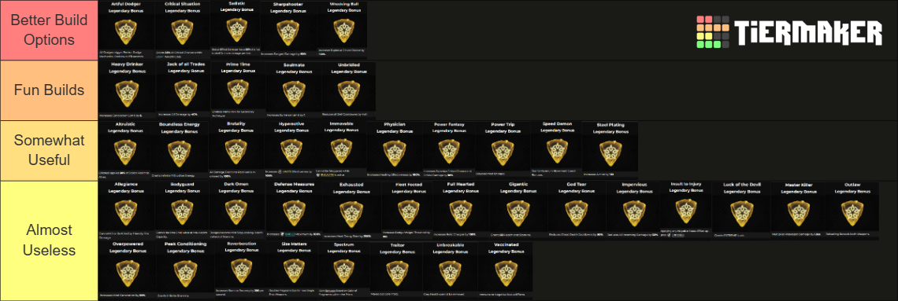The image size is (898, 301).
Task: Select the Vaccinated bonus card
Action: (x=505, y=270)
